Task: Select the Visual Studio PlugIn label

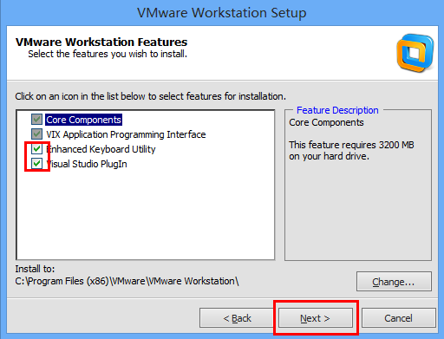Action: point(87,164)
